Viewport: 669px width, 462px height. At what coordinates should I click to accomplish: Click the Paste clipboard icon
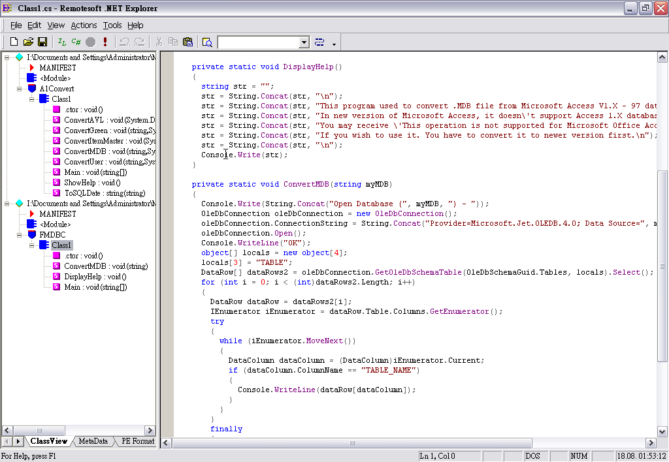pos(188,42)
